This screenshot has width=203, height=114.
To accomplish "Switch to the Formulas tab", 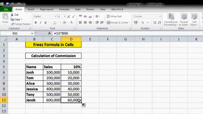I will click(x=64, y=9).
